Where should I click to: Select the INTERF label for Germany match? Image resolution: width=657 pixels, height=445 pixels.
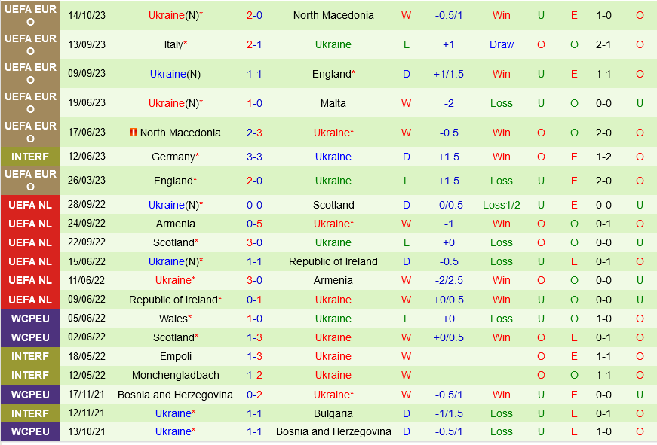coord(30,157)
